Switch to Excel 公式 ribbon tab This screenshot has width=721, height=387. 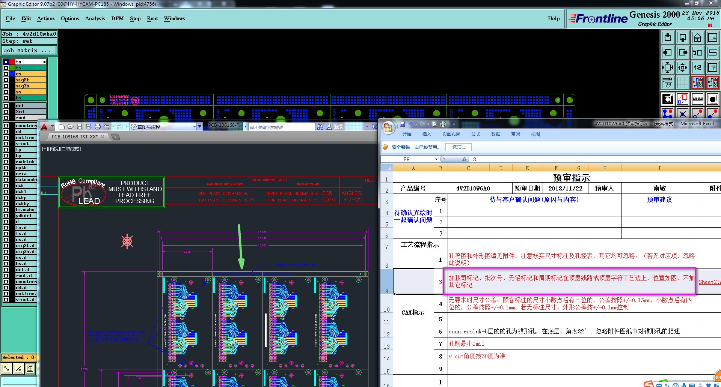coord(476,134)
